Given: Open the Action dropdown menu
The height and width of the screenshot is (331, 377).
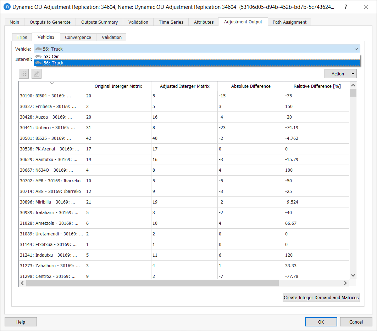Looking at the screenshot, I should coord(340,74).
